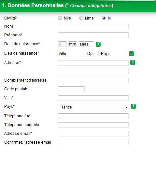
Task: Click help icon next to Adresse field
Action: click(133, 63)
